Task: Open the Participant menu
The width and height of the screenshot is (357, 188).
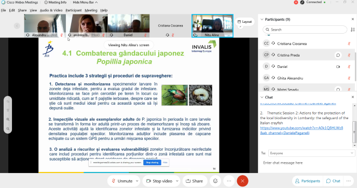Action: pos(74,10)
